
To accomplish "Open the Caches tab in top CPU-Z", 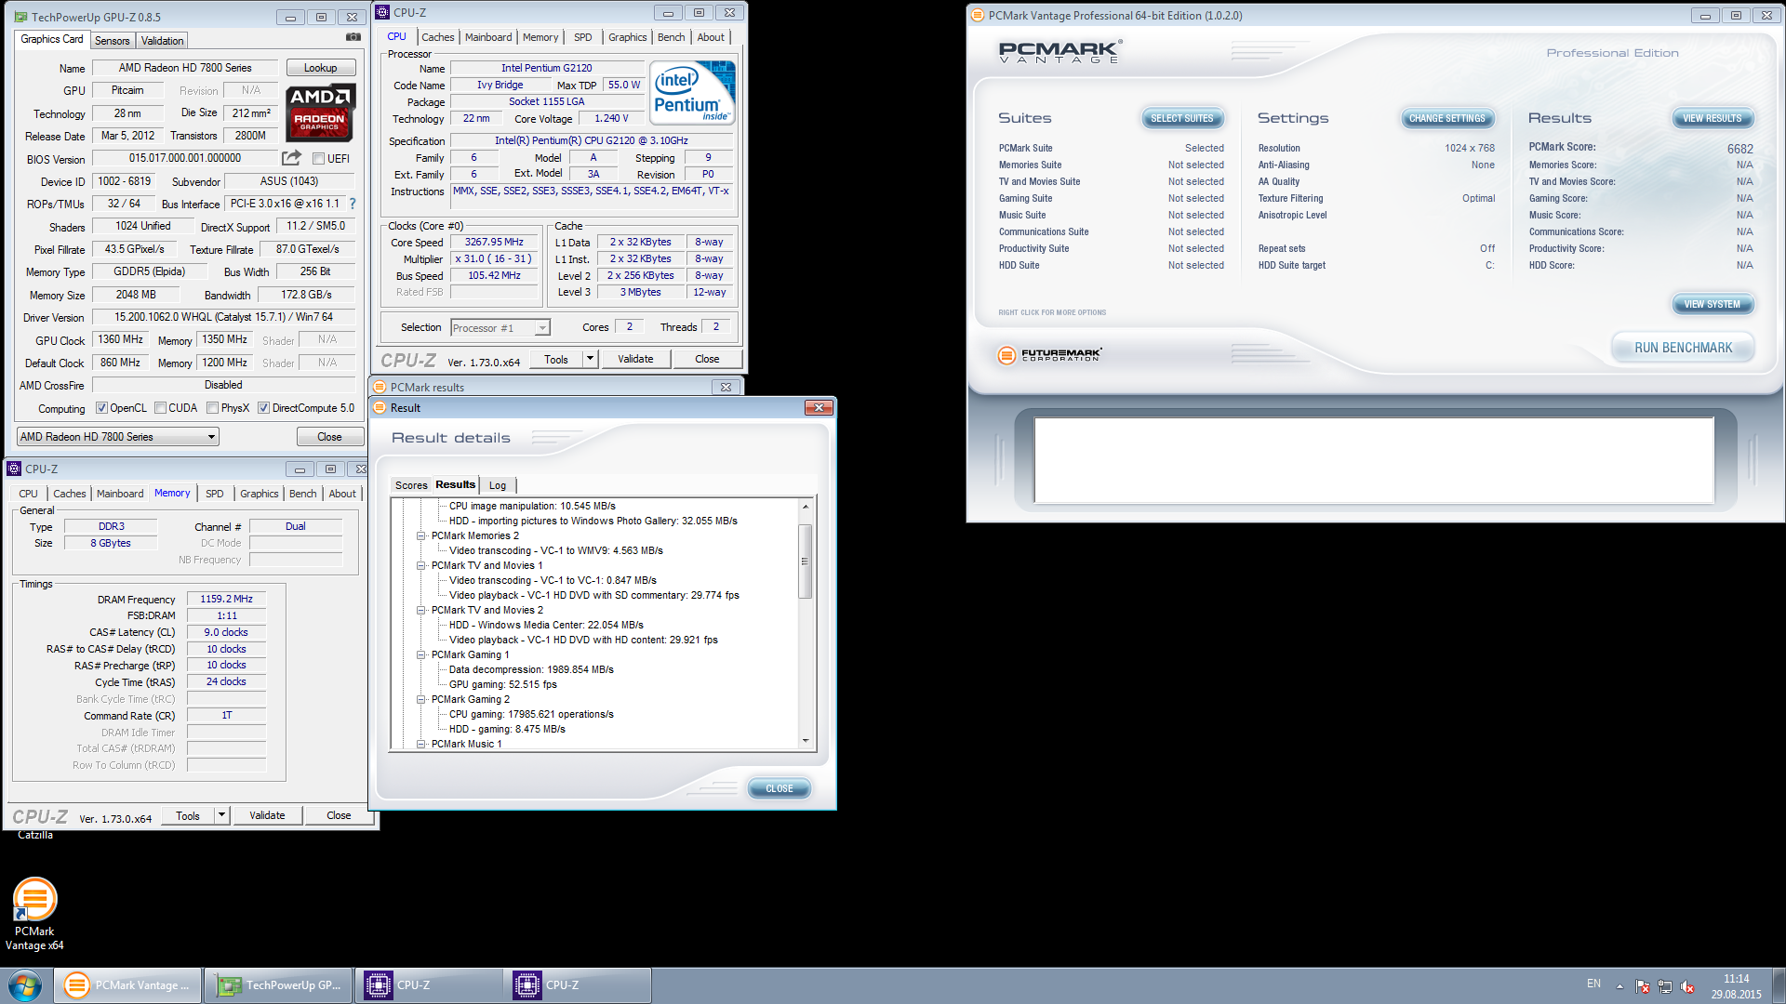I will 438,37.
